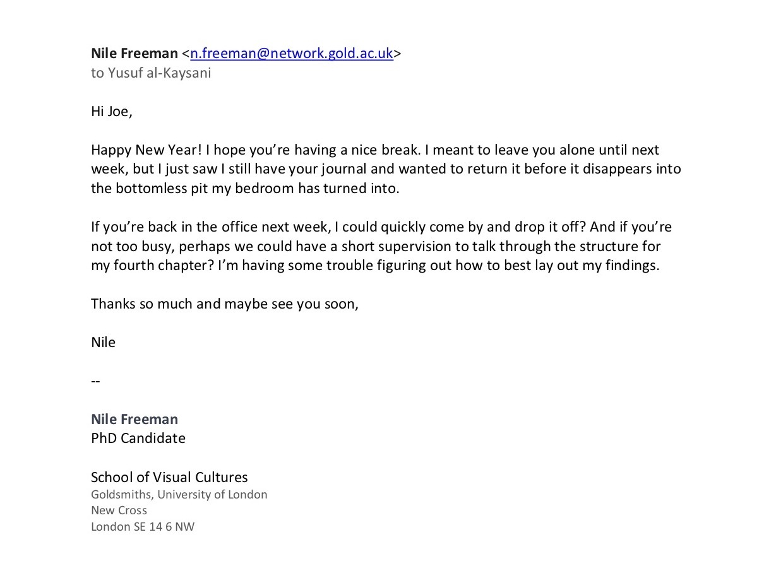
Task: Click the n.freeman@network.gold.ac.uk email link
Action: coord(292,54)
